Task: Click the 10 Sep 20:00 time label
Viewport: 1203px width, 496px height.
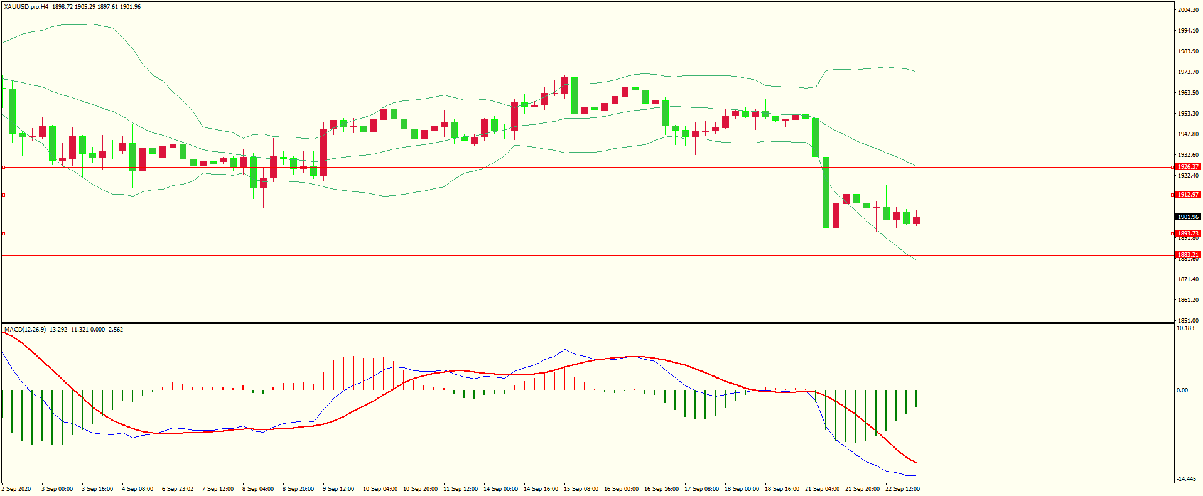Action: (x=420, y=488)
